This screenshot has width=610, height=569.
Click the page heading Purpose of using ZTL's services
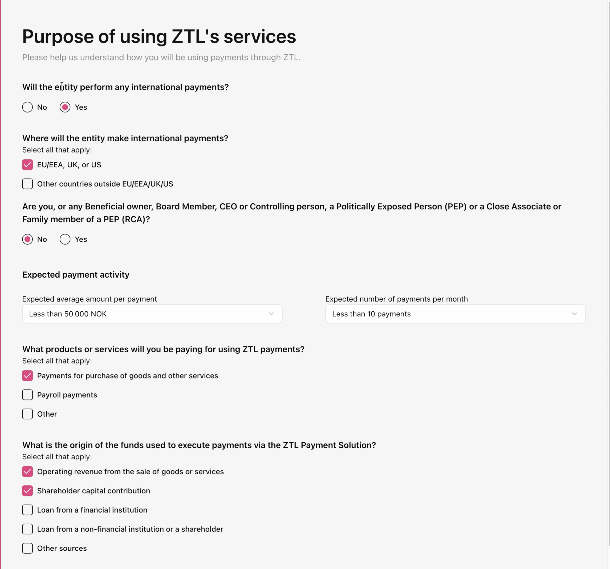(x=159, y=36)
